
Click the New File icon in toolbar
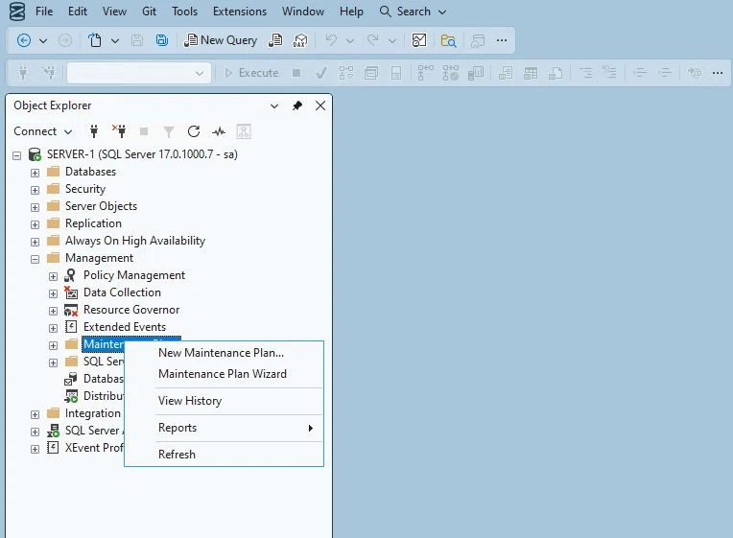pyautogui.click(x=95, y=40)
